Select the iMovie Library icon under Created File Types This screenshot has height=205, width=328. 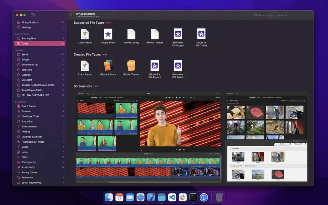point(108,66)
